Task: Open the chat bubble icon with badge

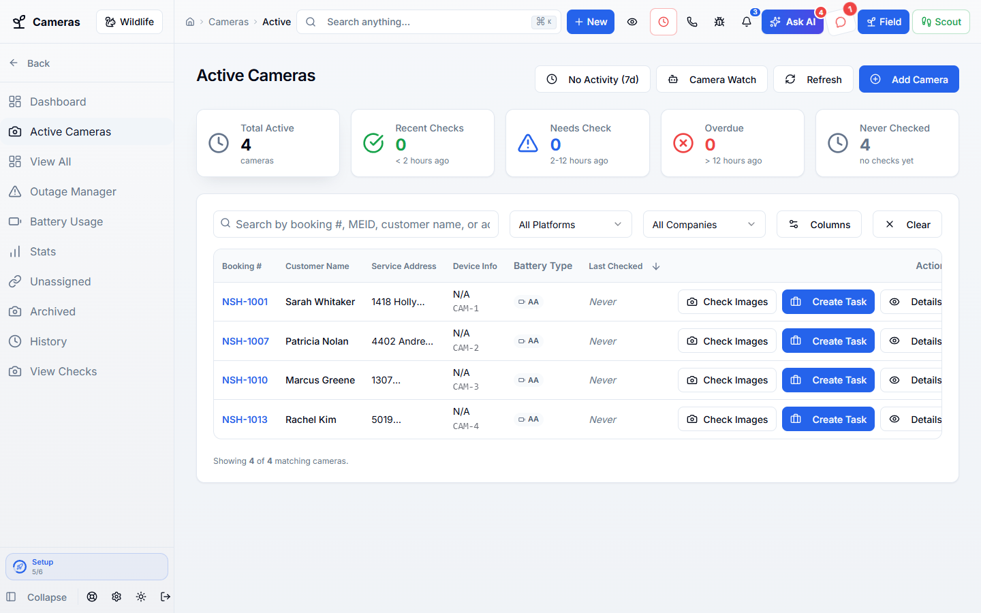Action: (841, 22)
